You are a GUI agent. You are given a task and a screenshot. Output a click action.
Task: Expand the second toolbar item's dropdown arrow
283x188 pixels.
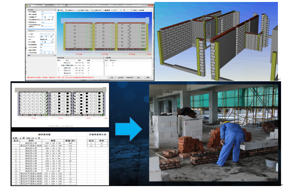point(76,10)
